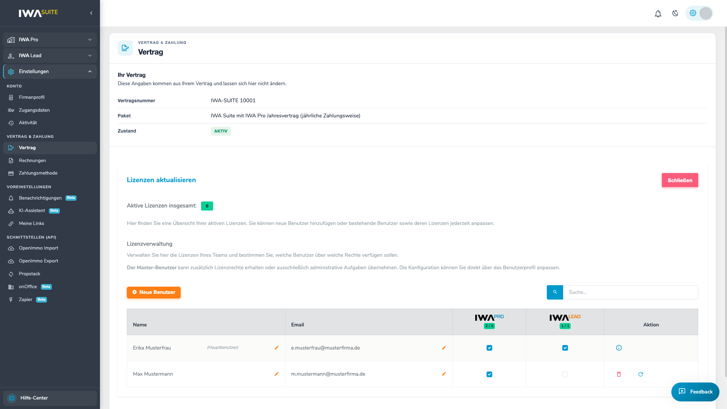
Task: Edit e.musterfrau@musterfirma.de with pencil icon
Action: click(444, 348)
